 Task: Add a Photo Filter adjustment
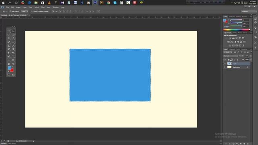pos(238,42)
